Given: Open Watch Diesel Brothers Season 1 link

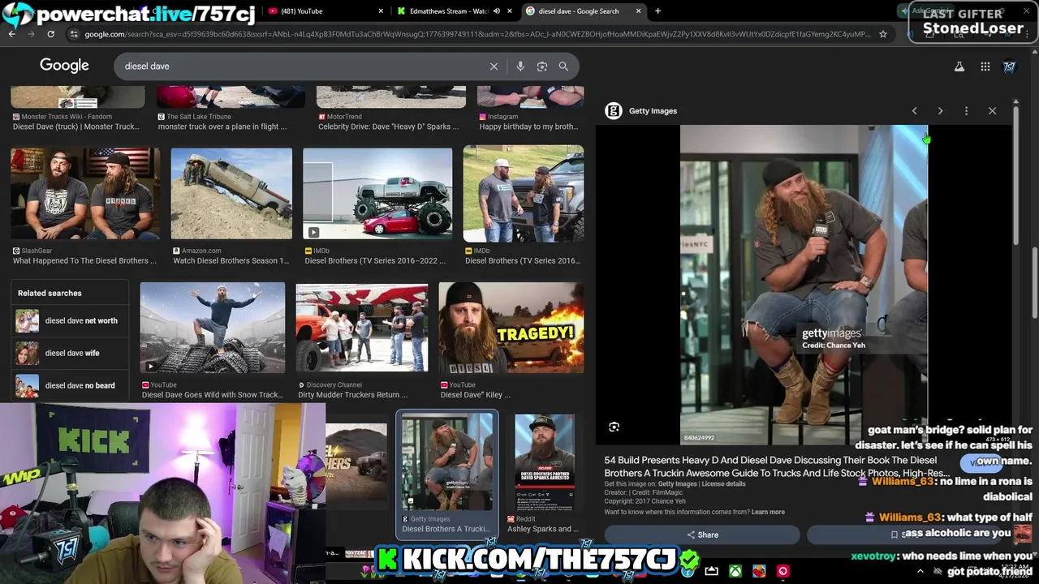Looking at the screenshot, I should [x=231, y=261].
